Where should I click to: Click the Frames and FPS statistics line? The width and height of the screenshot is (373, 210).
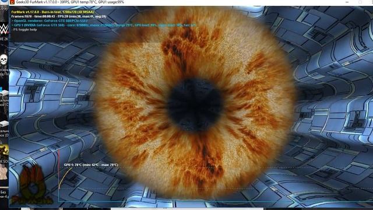coord(59,16)
